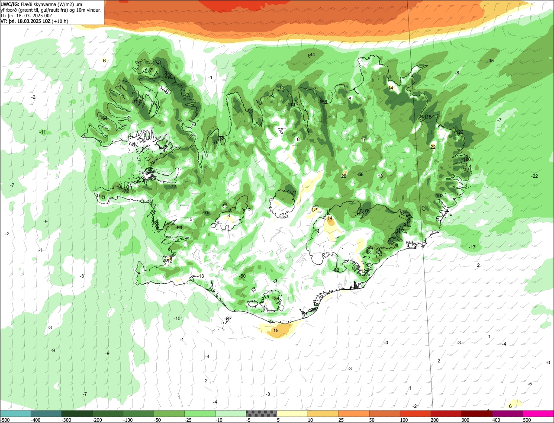Viewport: 554px width, 423px height.
Task: Click the legend swatch between -25 and -10
Action: [x=200, y=413]
